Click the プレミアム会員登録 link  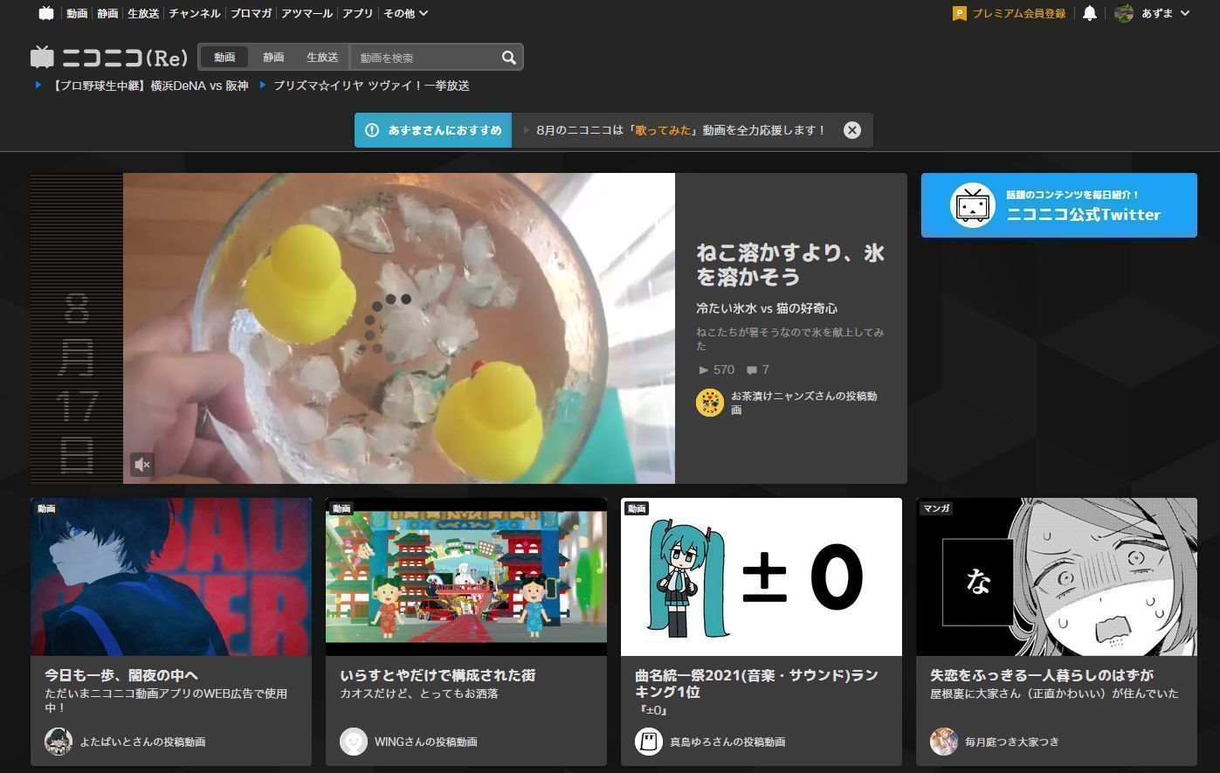[x=1018, y=13]
